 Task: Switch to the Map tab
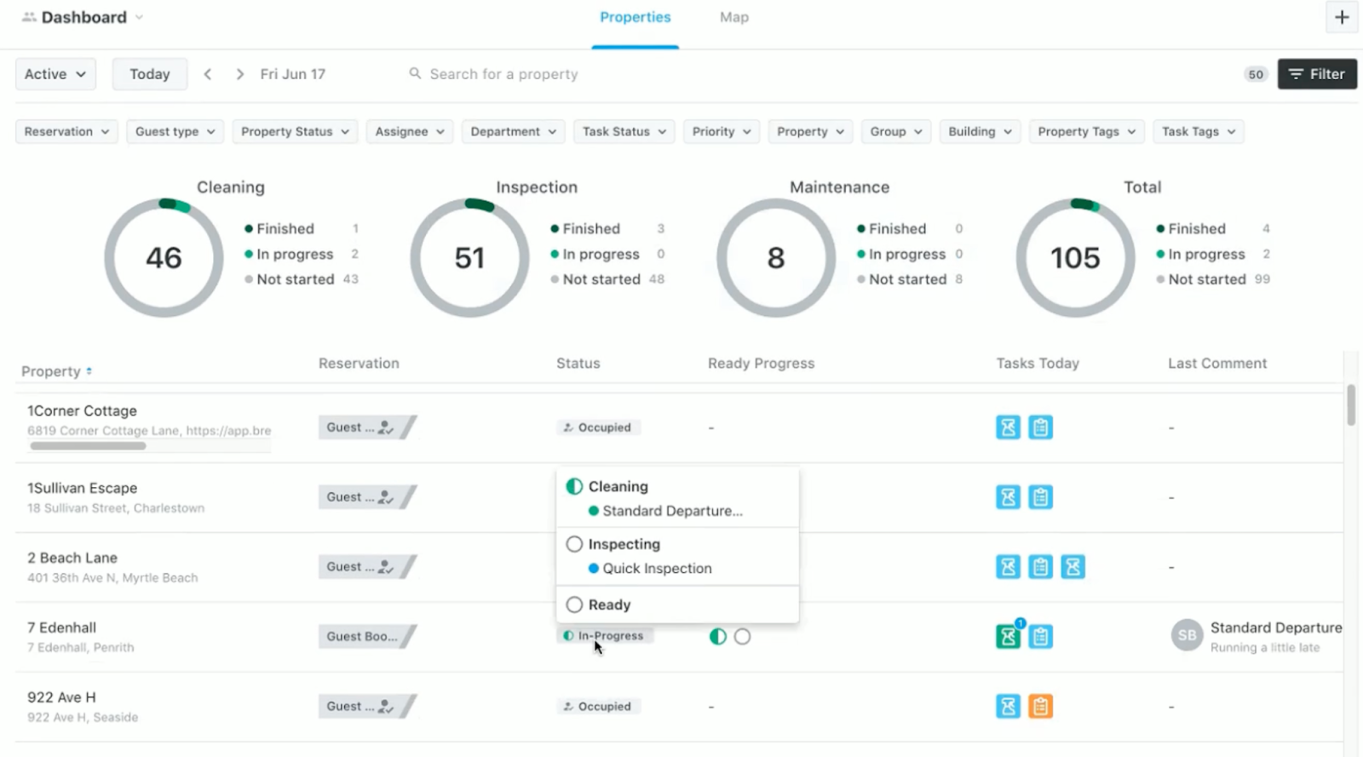pos(733,18)
